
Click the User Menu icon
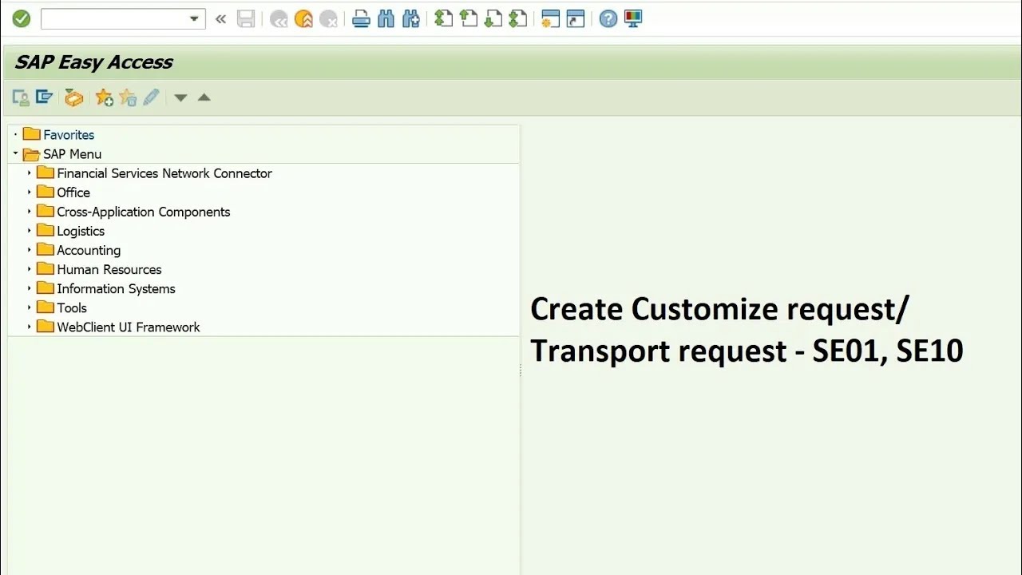click(x=21, y=97)
